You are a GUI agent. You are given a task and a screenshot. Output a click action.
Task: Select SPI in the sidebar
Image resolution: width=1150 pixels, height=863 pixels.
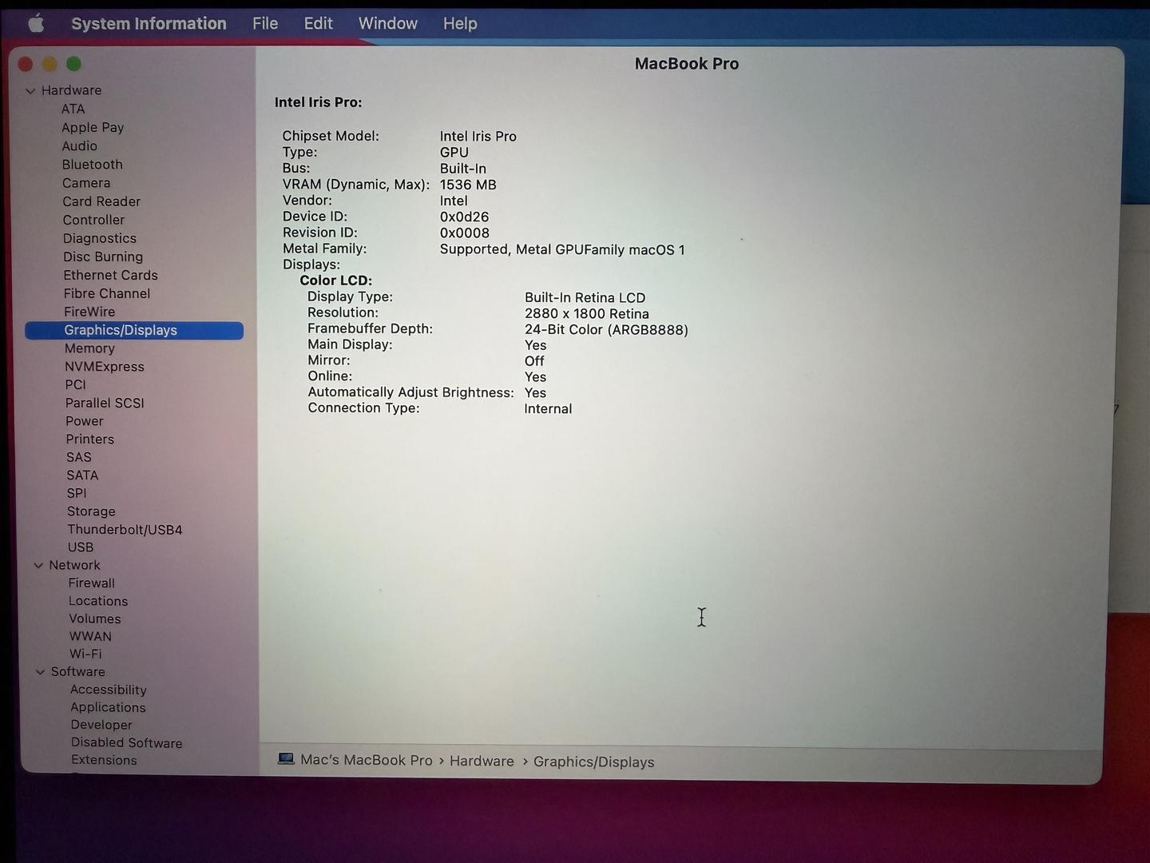coord(77,493)
